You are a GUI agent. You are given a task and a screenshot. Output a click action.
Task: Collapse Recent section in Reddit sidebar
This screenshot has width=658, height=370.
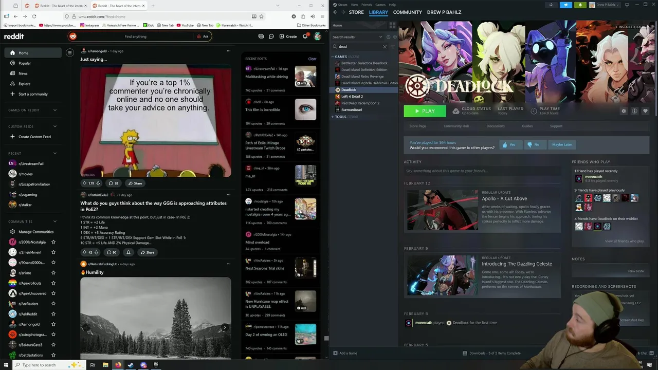[55, 153]
